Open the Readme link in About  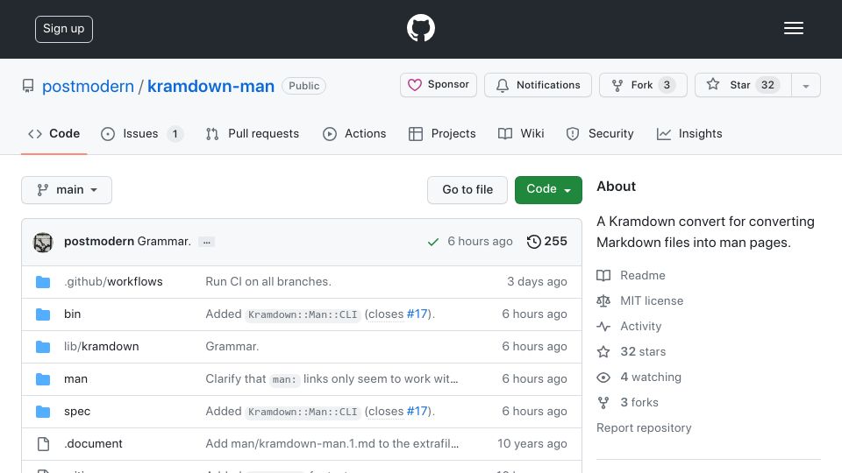coord(643,275)
